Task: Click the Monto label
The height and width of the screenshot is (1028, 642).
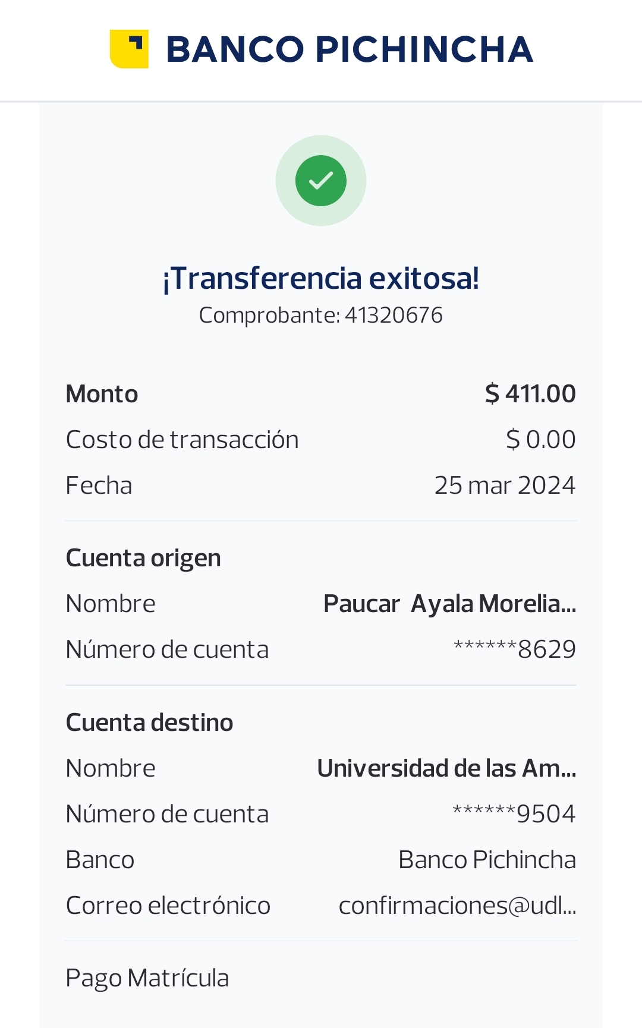Action: coord(102,394)
